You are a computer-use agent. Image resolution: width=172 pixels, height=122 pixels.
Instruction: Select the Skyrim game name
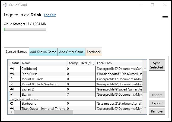click(26, 95)
